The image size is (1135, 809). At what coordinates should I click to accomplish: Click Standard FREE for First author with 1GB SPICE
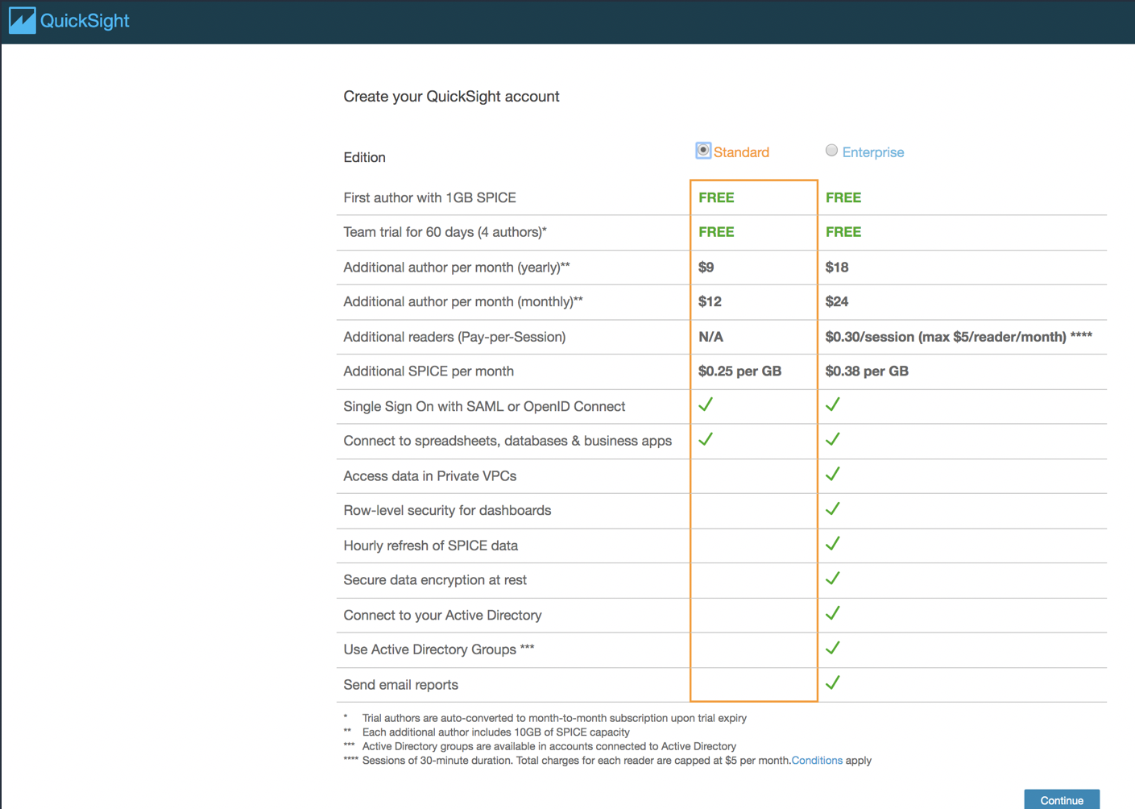(716, 197)
